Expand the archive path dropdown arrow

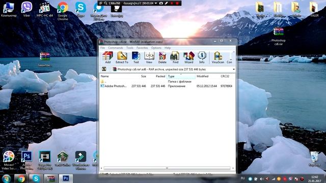point(234,69)
